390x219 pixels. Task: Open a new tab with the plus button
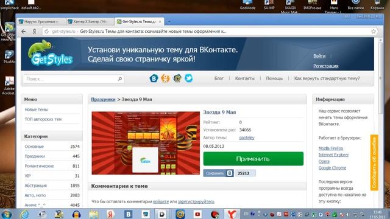tap(169, 22)
